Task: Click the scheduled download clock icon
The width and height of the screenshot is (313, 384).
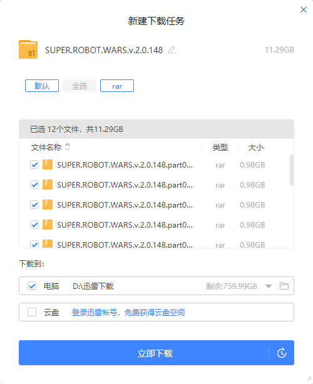Action: coord(282,353)
